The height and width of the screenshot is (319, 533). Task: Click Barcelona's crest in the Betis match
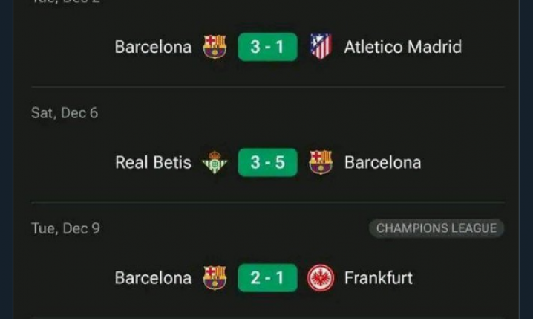(x=321, y=162)
